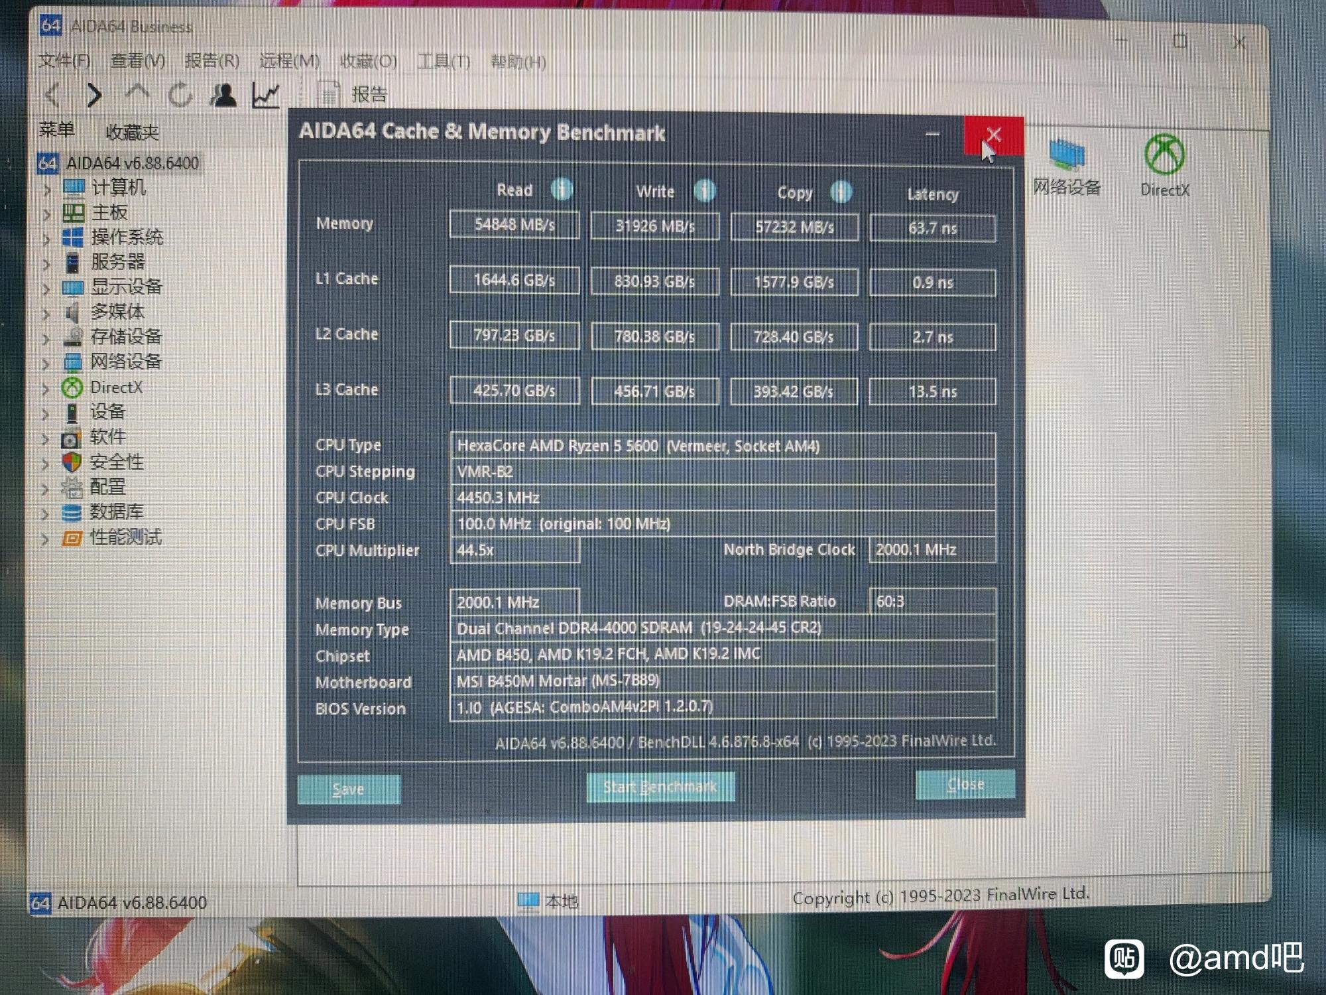The image size is (1326, 995).
Task: Open the graph chart toolbar icon
Action: [266, 96]
